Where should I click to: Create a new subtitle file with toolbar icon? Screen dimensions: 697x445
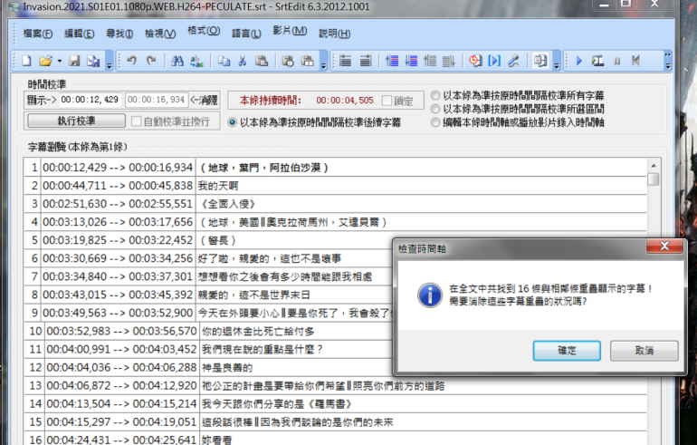(26, 61)
